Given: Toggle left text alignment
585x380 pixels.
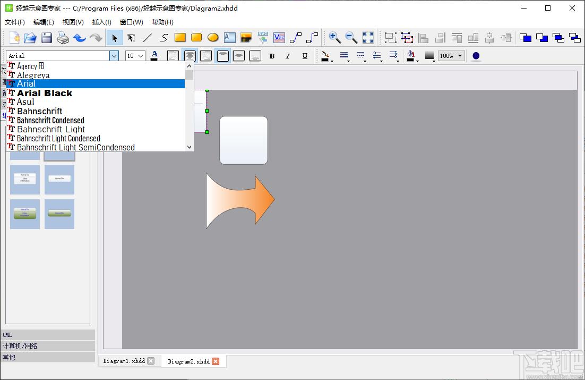Looking at the screenshot, I should click(x=173, y=56).
